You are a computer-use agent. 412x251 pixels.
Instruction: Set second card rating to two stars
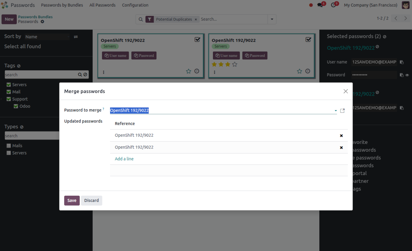coord(221,64)
